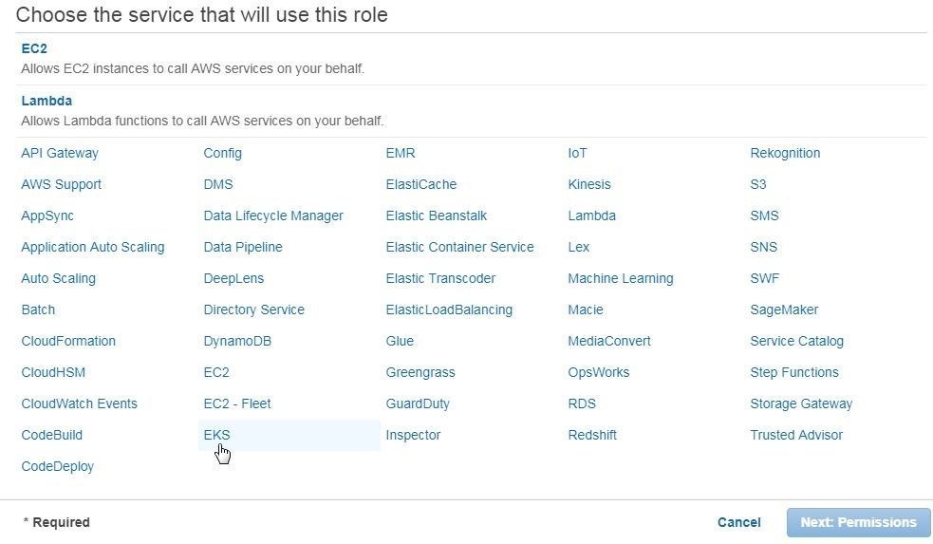Choose SMS service
This screenshot has height=544, width=933.
pyautogui.click(x=765, y=216)
